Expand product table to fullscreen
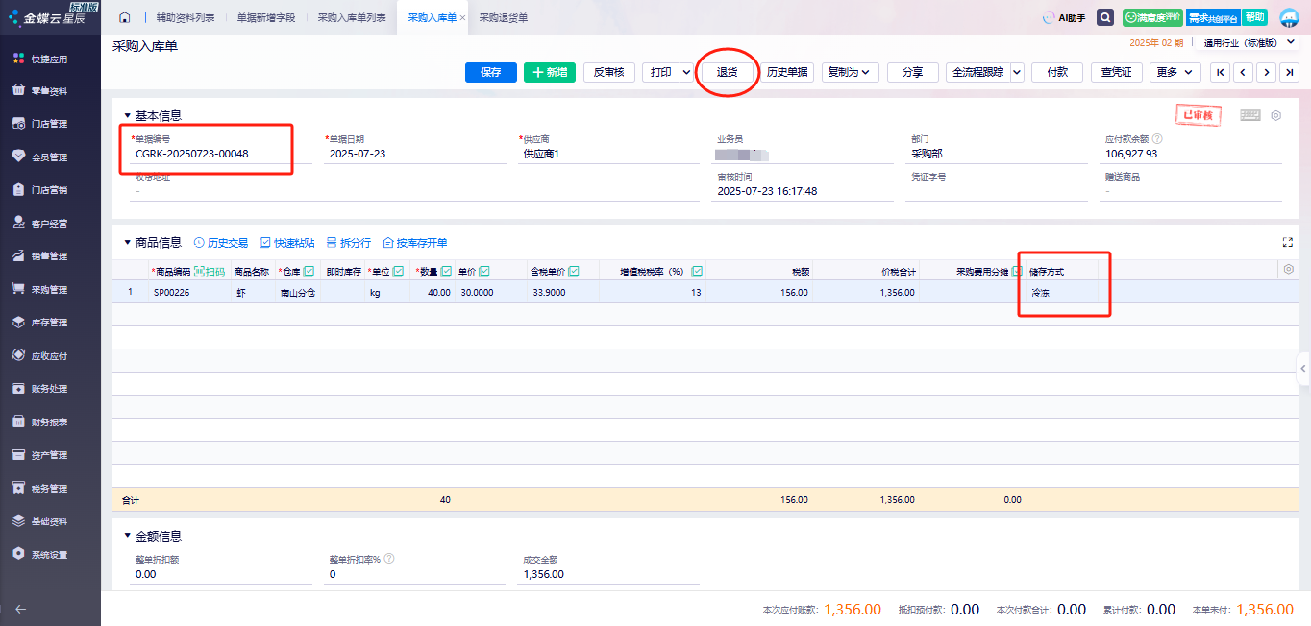Image resolution: width=1311 pixels, height=626 pixels. coord(1288,243)
